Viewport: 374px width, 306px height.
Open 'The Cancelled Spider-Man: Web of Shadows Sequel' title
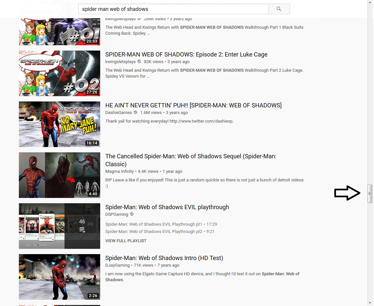[x=191, y=160]
